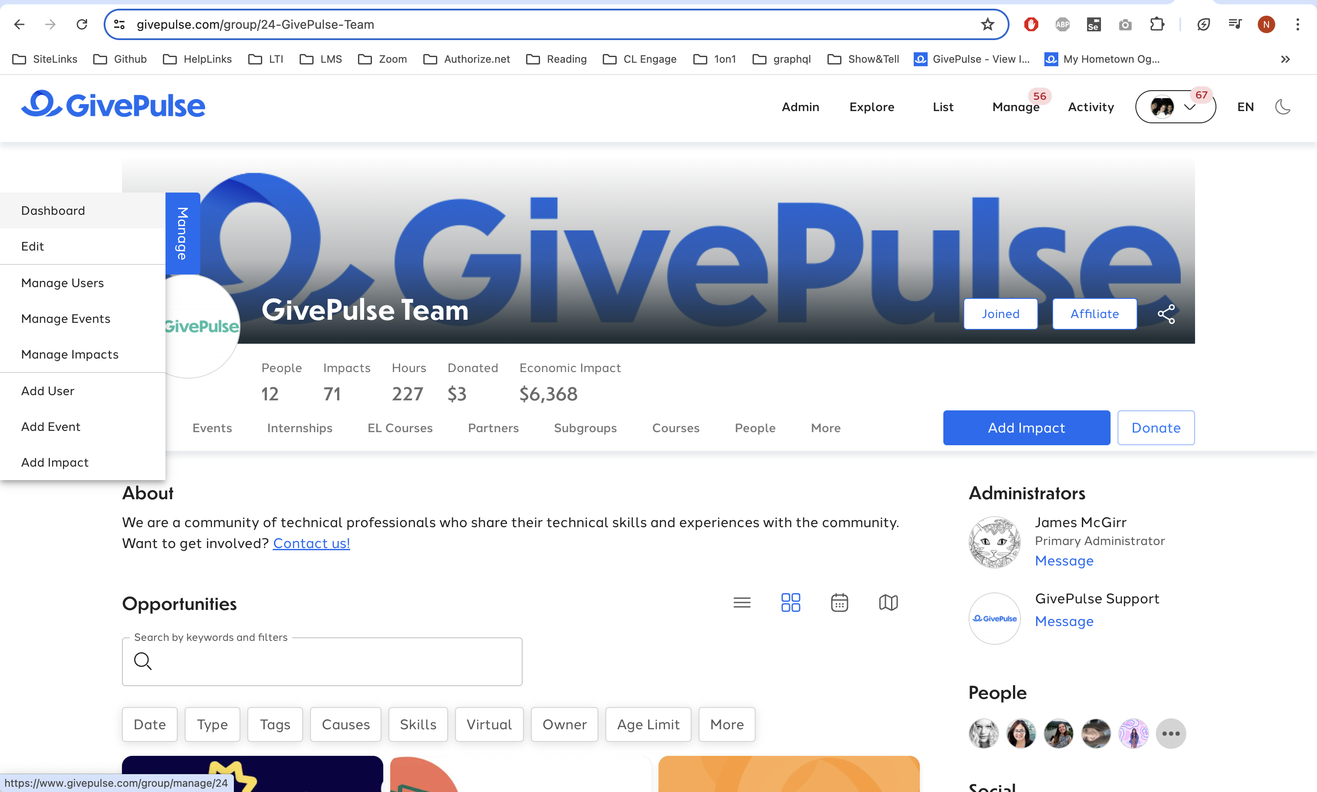Expand More opportunity filters
The image size is (1317, 792).
pos(726,724)
